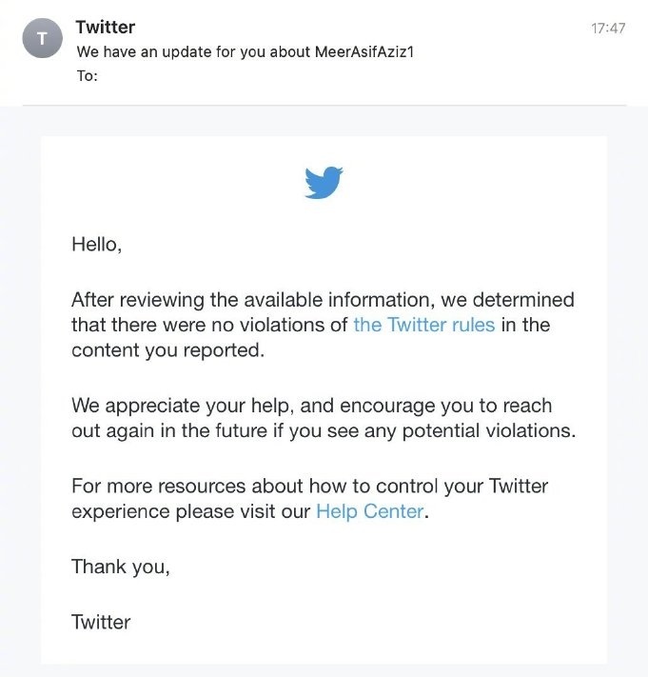Click the 17:47 timestamp
Image resolution: width=648 pixels, height=677 pixels.
[608, 29]
